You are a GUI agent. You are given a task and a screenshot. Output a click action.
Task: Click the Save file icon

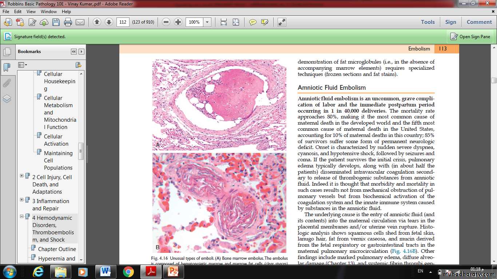pyautogui.click(x=56, y=22)
